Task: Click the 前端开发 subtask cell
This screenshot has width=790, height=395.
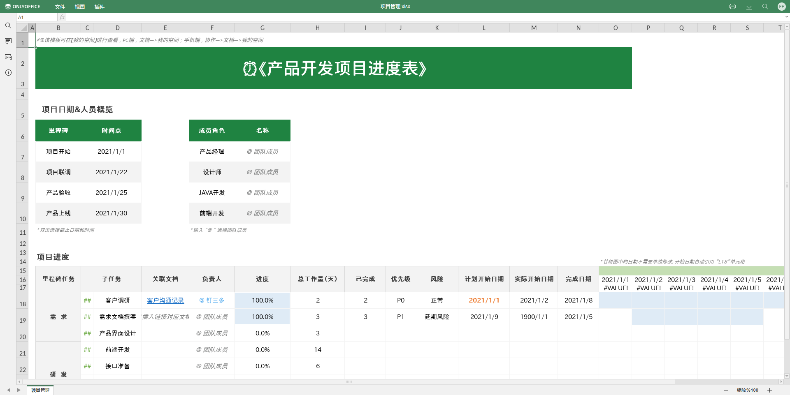Action: 118,350
